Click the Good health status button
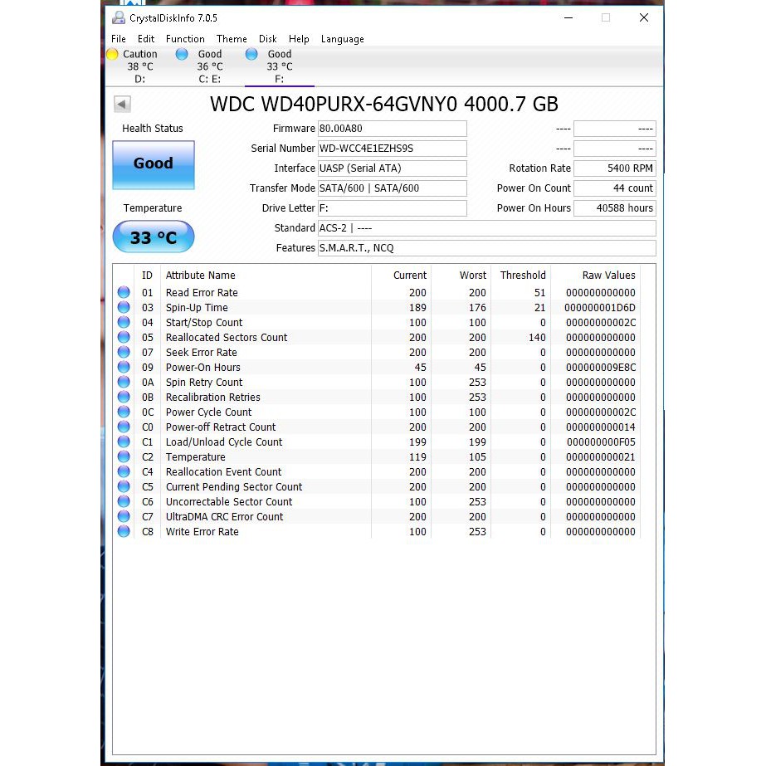Screen dimensions: 766x766 pos(153,165)
